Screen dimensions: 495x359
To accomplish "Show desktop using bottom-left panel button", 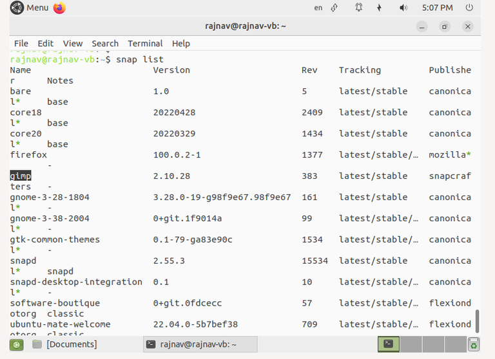I will coord(16,344).
